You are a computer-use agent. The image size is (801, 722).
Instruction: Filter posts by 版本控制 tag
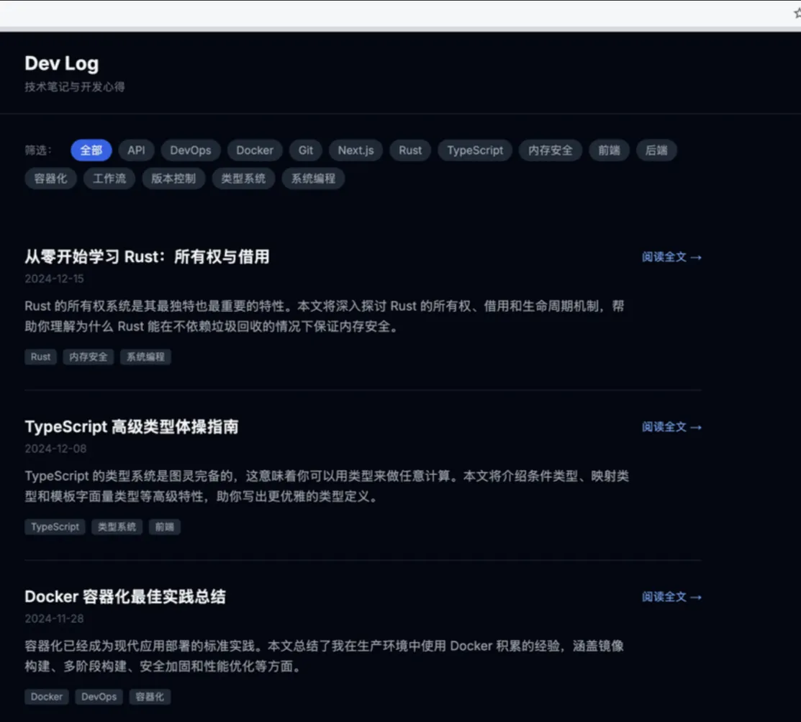click(x=173, y=179)
